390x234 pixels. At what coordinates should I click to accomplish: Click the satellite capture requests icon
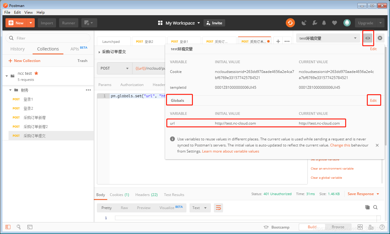304,23
